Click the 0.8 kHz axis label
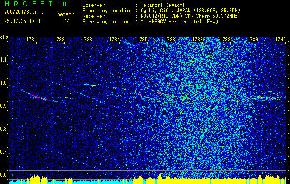 coord(4,129)
